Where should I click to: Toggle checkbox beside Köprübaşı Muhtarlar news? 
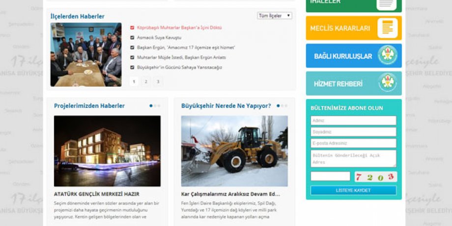pos(132,28)
